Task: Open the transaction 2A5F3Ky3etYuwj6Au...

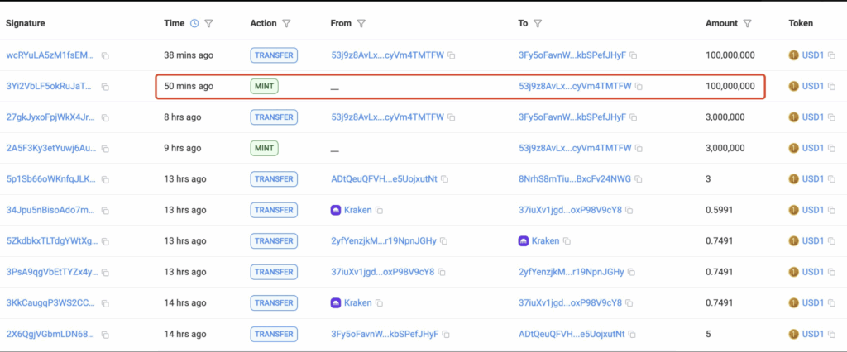Action: click(x=51, y=148)
